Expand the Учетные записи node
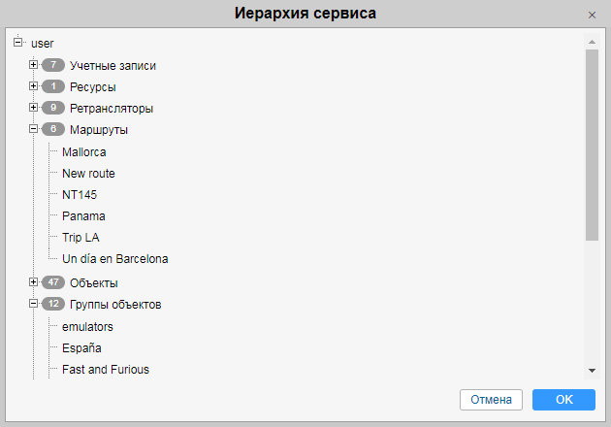Screen dimensions: 611x427 point(33,65)
